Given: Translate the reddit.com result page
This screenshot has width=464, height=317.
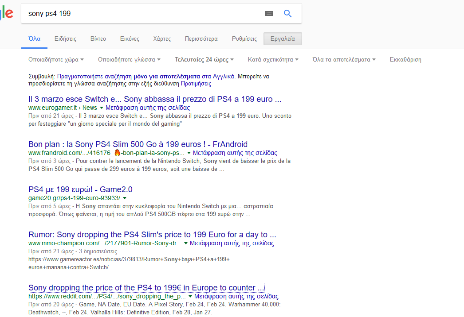Looking at the screenshot, I should pyautogui.click(x=236, y=296).
